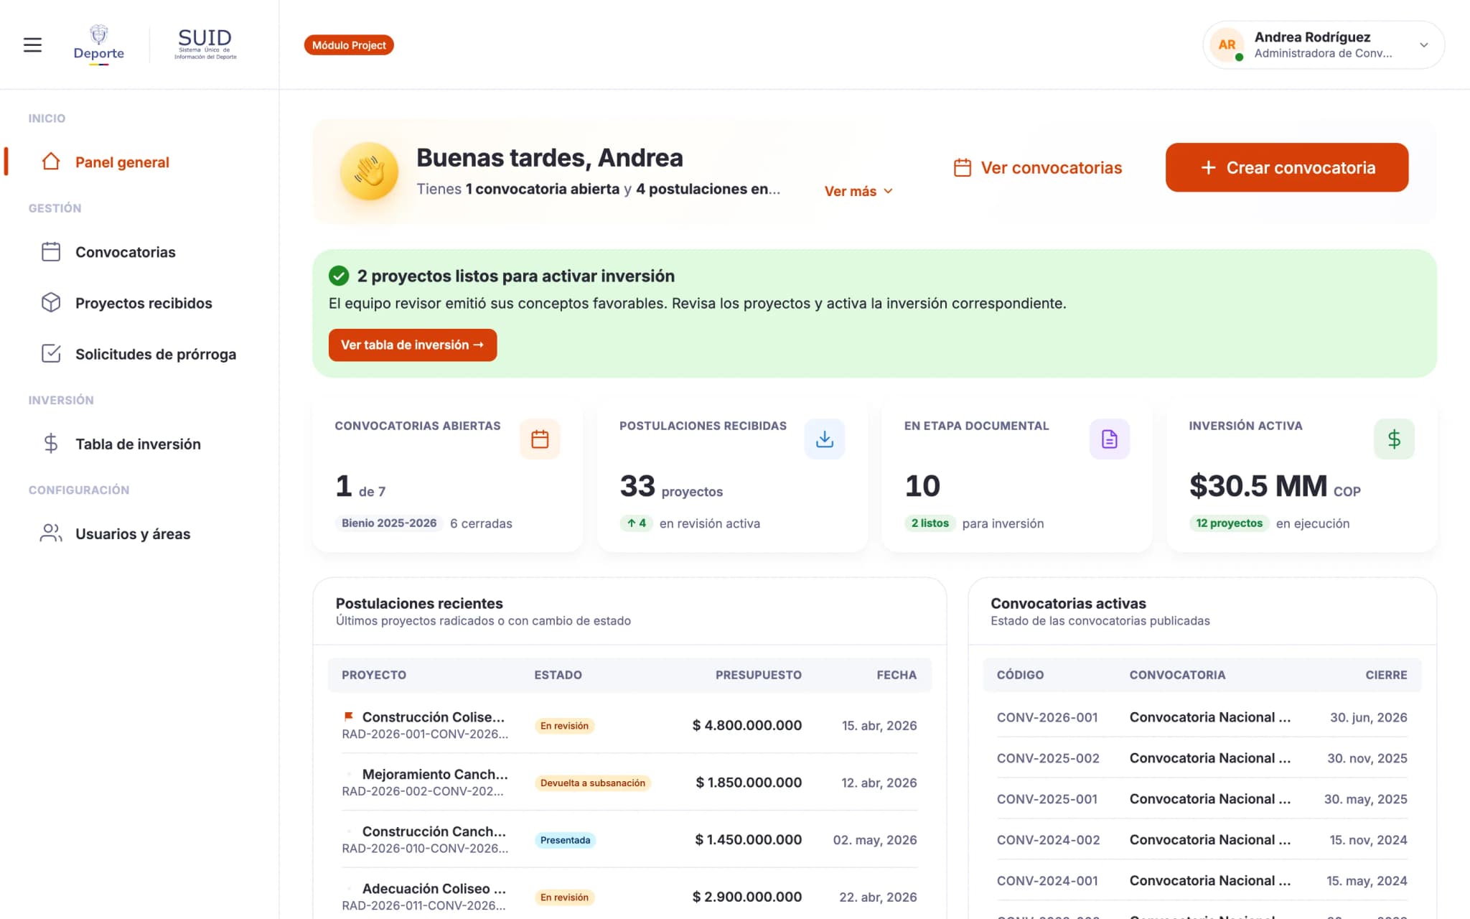The image size is (1470, 919).
Task: Click Ver convocatorias link
Action: [1038, 167]
